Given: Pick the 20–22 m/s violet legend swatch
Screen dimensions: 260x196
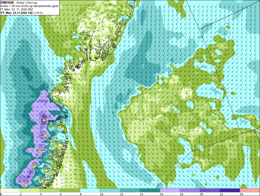Looking at the screenshot, I should tap(210, 190).
